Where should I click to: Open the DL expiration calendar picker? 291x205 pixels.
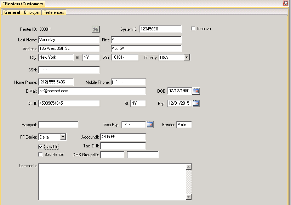[x=196, y=103]
